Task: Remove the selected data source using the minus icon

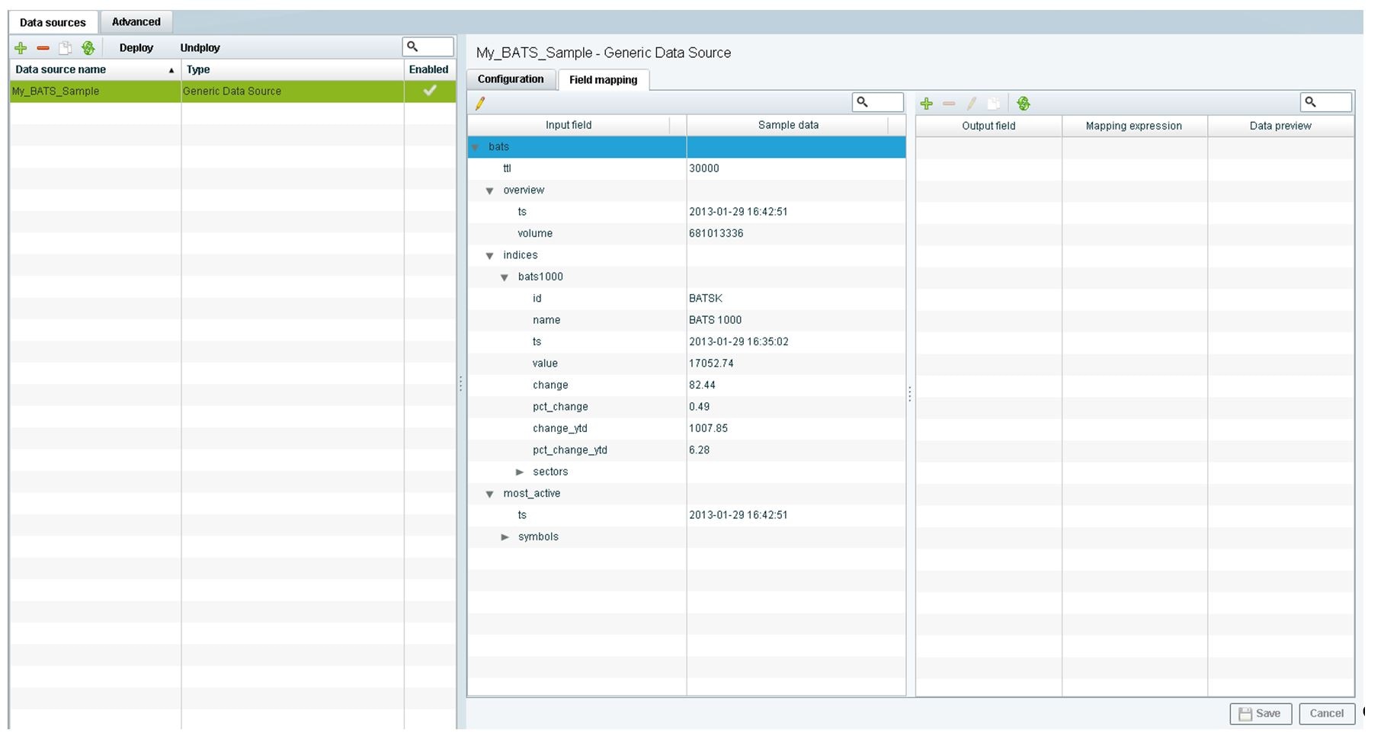Action: click(43, 47)
